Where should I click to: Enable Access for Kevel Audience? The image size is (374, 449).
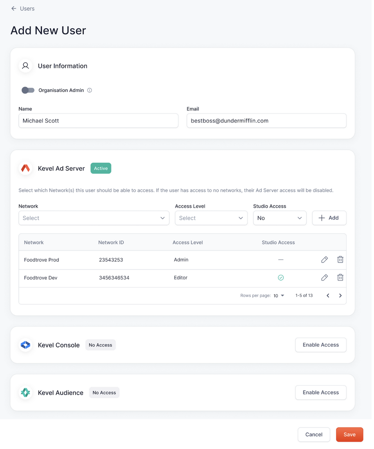[x=321, y=392]
